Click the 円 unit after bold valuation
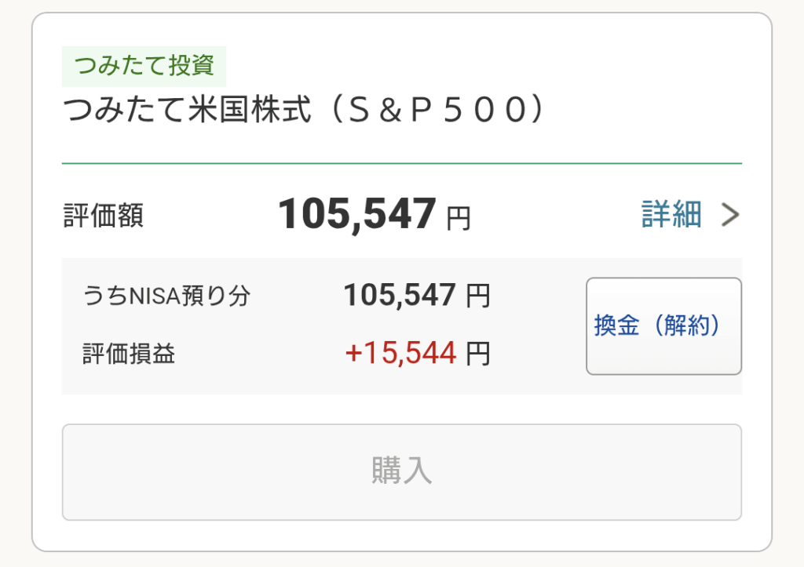Viewport: 804px width, 567px height. (459, 218)
